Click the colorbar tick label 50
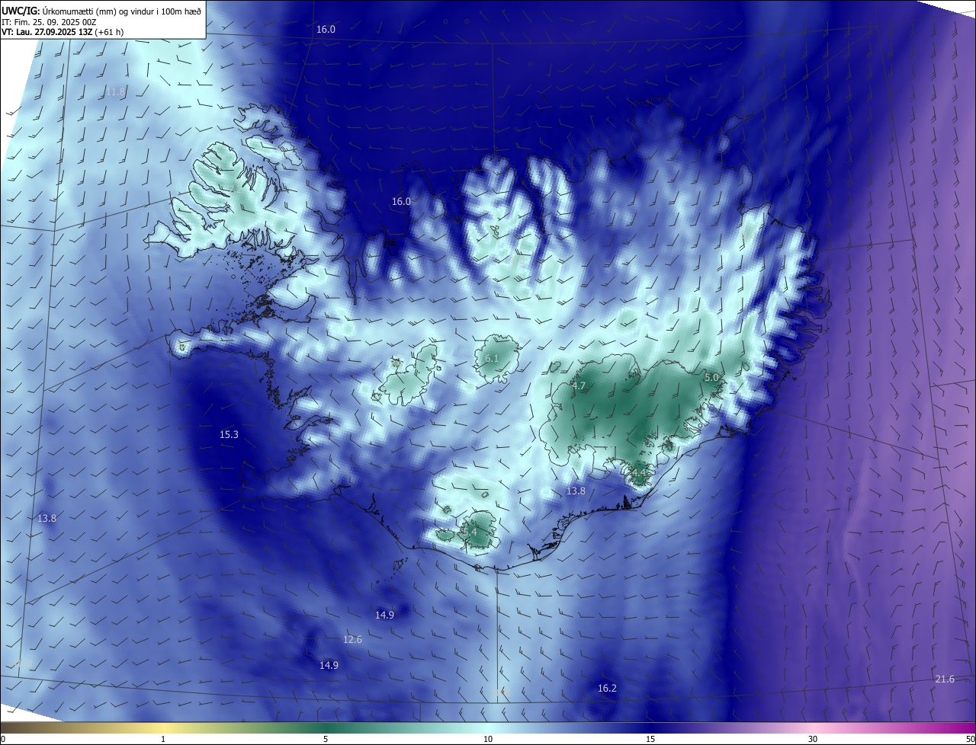The height and width of the screenshot is (745, 976). [x=970, y=739]
